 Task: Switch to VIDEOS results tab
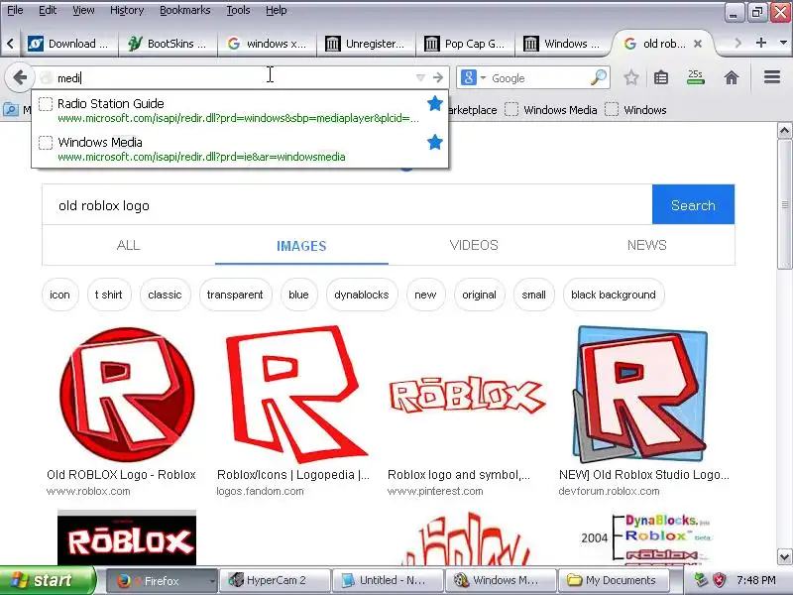click(x=474, y=245)
